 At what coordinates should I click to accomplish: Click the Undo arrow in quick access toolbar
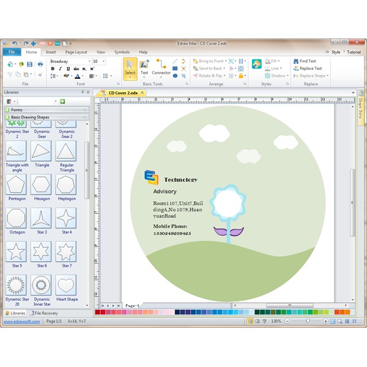point(15,43)
